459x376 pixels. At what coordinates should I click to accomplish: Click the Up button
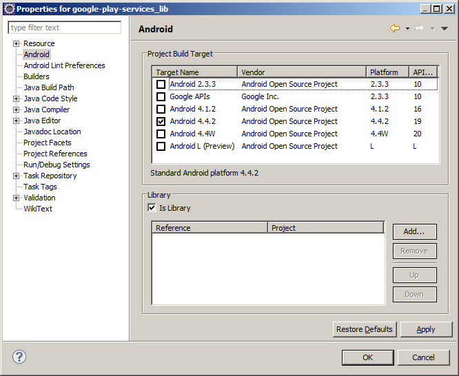click(414, 275)
